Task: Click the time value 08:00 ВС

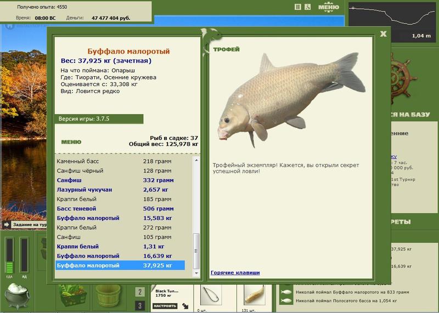Action: pos(45,18)
